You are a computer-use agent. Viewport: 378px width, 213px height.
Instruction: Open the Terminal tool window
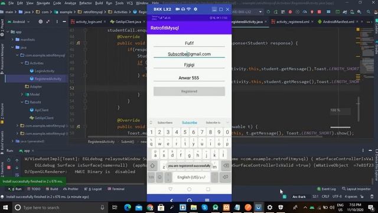[116, 189]
